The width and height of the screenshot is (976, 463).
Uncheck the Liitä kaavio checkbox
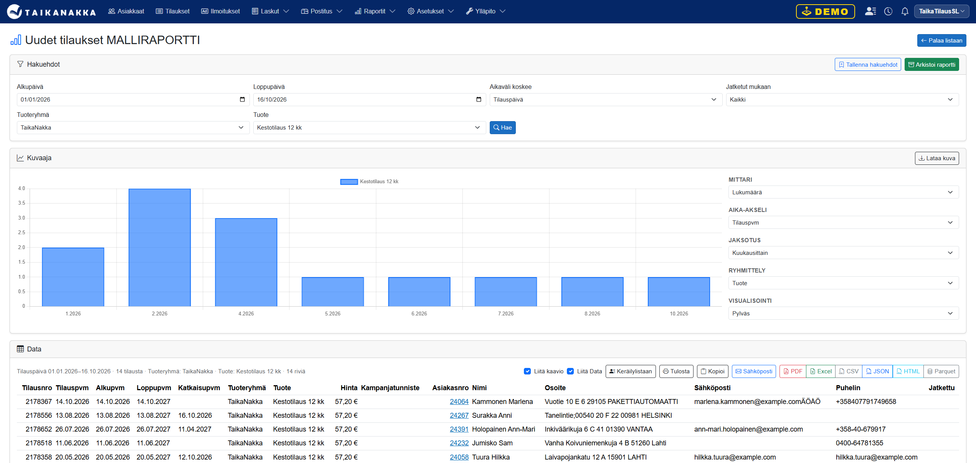coord(527,371)
